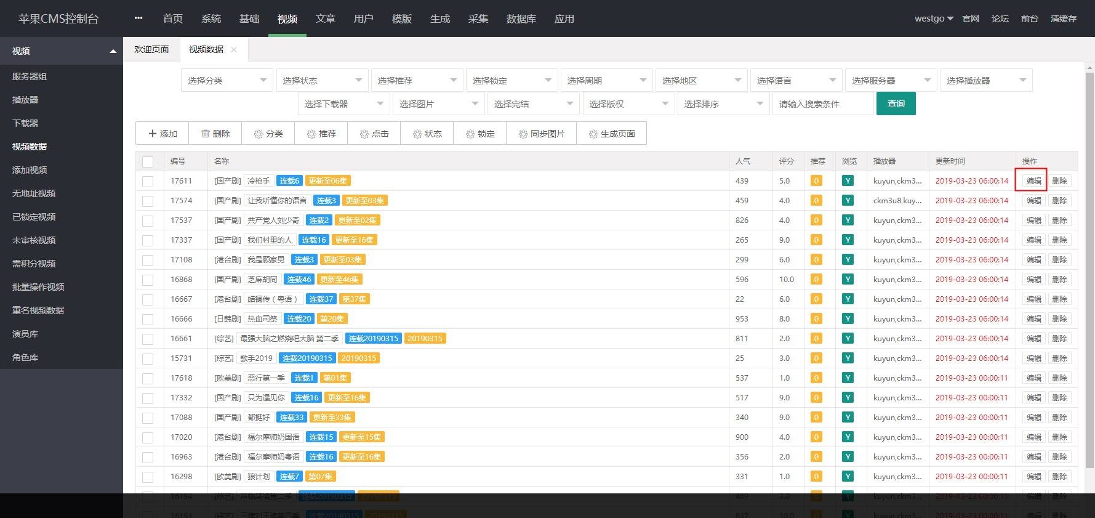The width and height of the screenshot is (1095, 518).
Task: Open the westgo user dropdown
Action: coord(934,18)
